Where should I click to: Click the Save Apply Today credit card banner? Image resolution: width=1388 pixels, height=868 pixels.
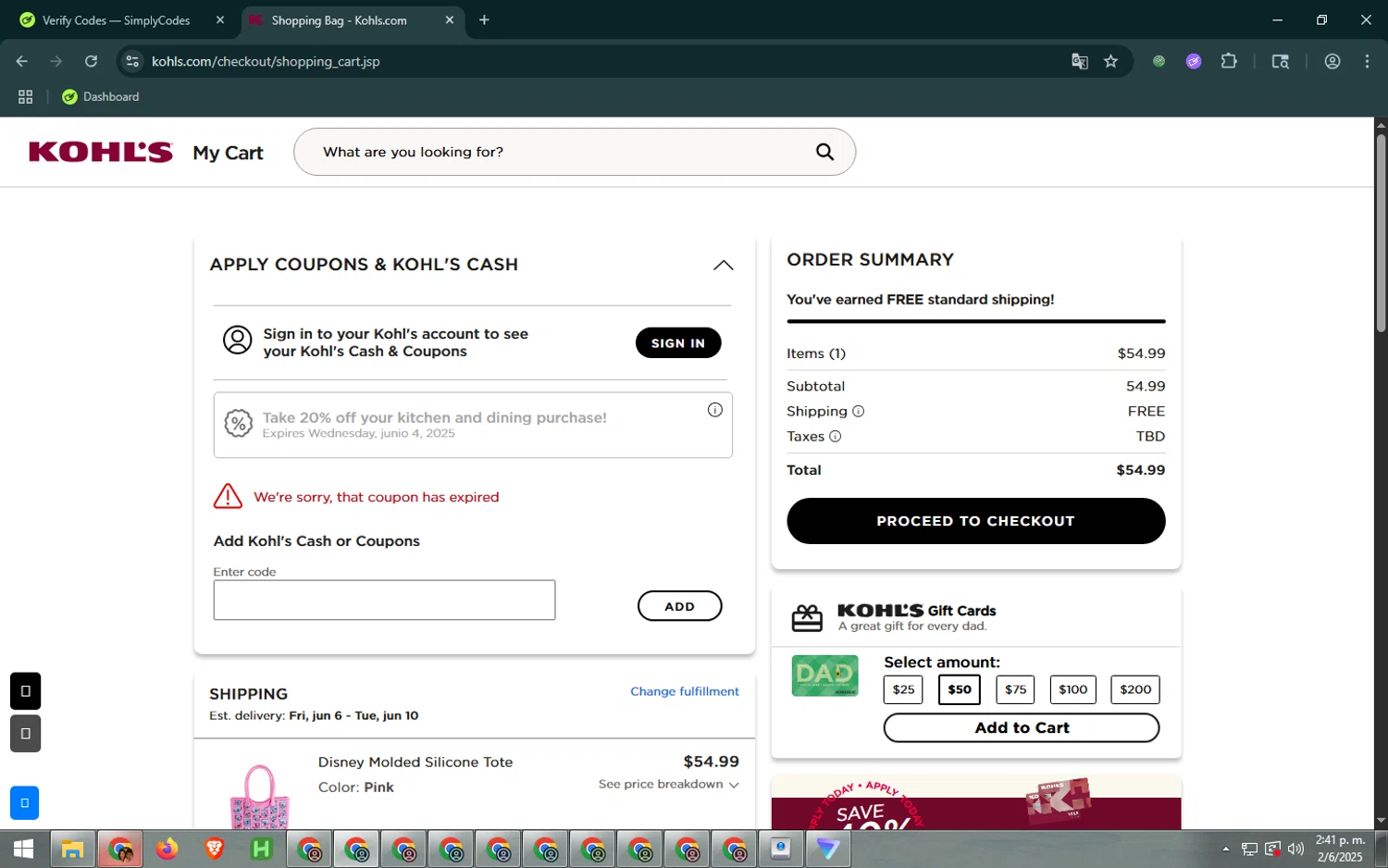(x=975, y=802)
